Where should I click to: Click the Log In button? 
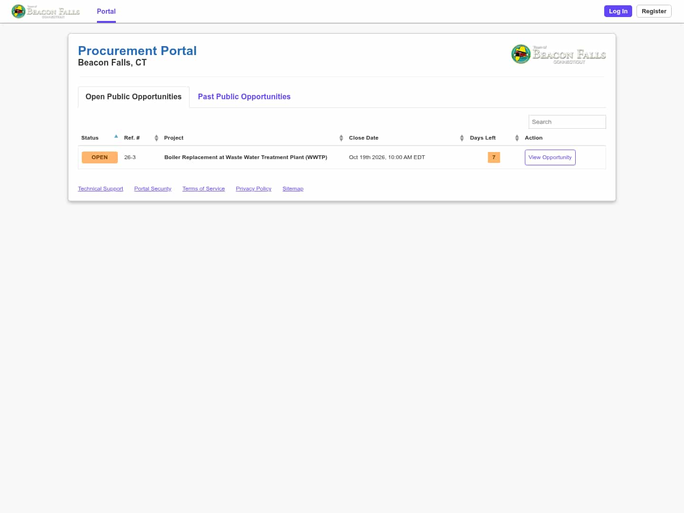618,11
